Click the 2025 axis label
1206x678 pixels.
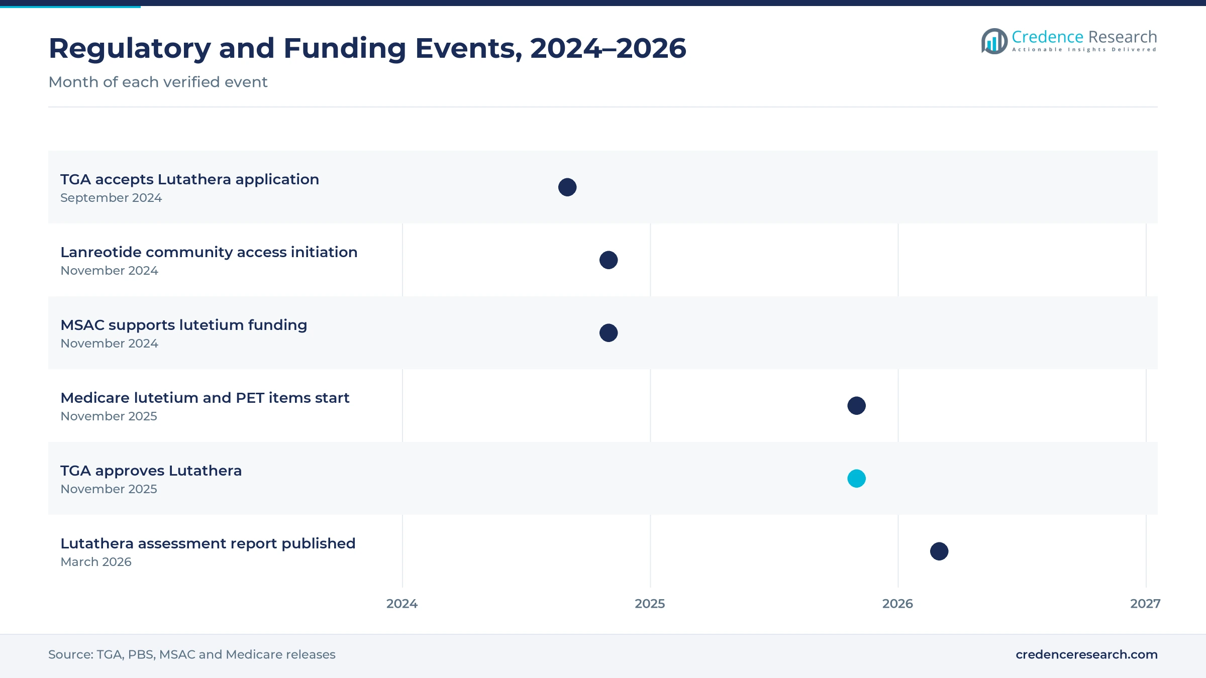coord(650,604)
